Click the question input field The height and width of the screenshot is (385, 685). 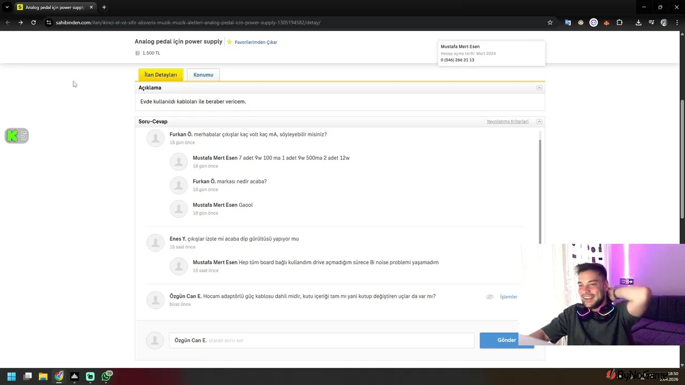(322, 341)
